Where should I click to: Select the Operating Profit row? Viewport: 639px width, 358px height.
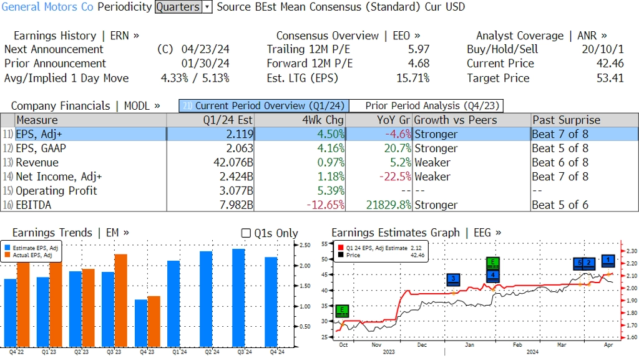(319, 191)
